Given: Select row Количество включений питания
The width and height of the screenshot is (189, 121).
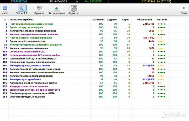Looking at the screenshot, I should pos(84,48).
